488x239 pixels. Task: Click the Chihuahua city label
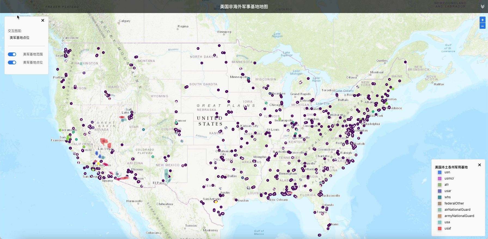[x=164, y=204]
